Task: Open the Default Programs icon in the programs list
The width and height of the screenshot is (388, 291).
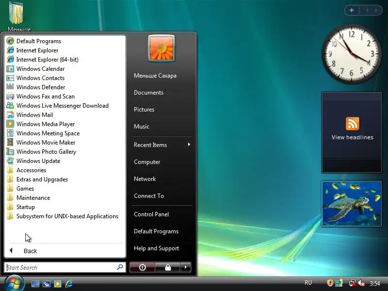Action: tap(10, 41)
